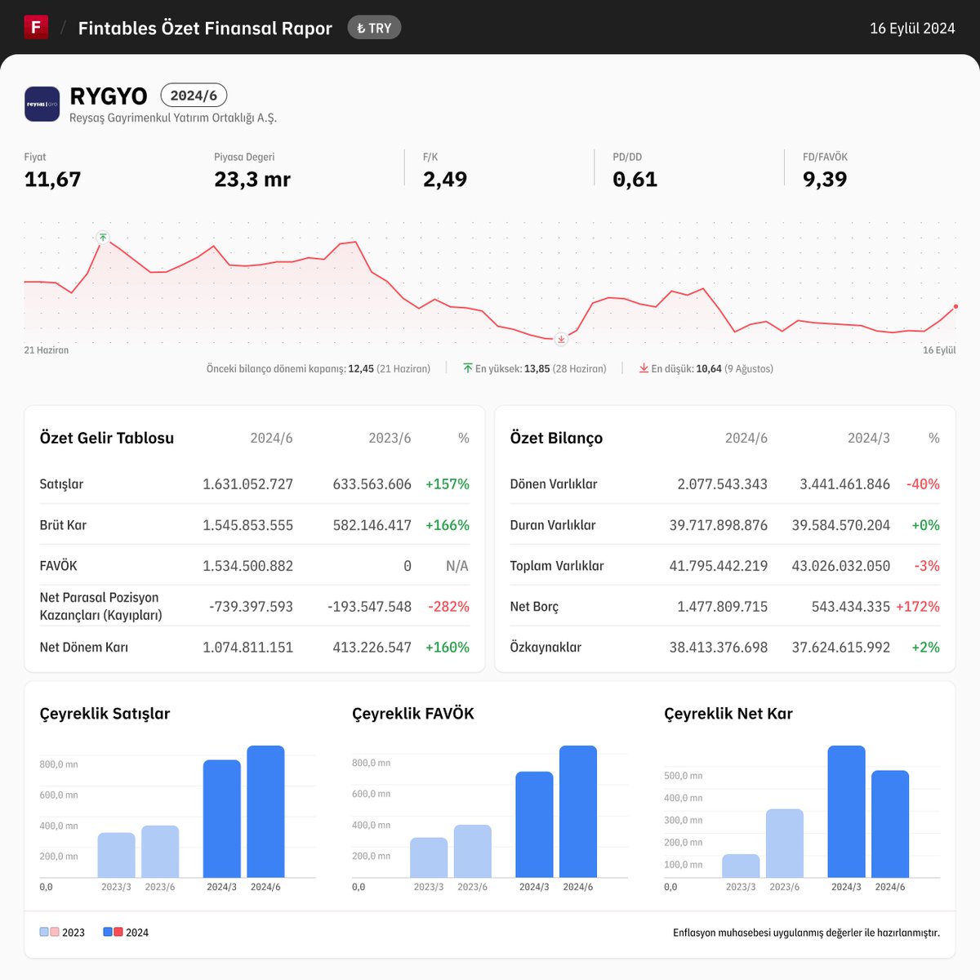This screenshot has height=980, width=980.
Task: Click the red Fintables F logo
Action: [x=36, y=27]
